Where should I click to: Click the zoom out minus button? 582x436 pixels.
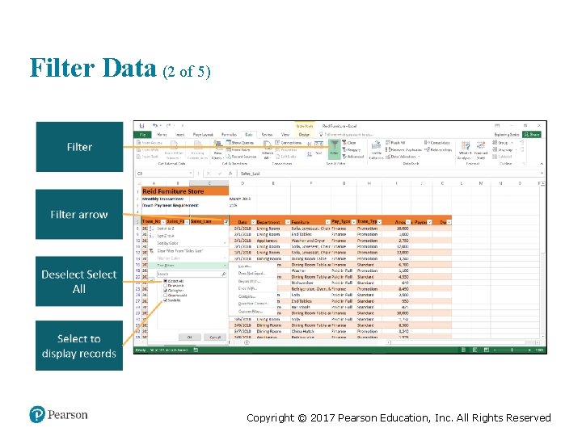tap(495, 350)
